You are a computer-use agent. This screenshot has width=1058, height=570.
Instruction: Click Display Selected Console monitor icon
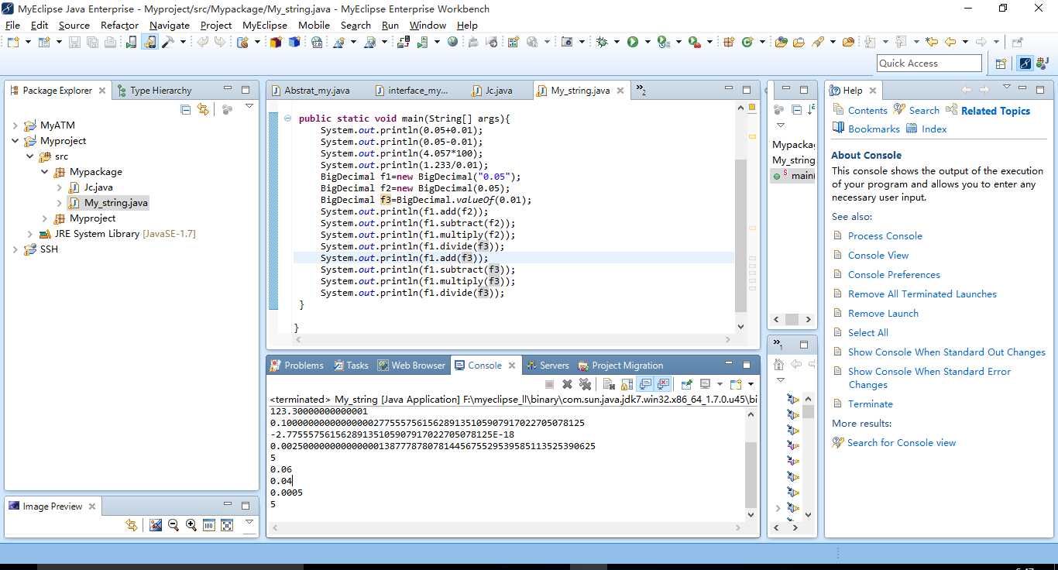705,384
